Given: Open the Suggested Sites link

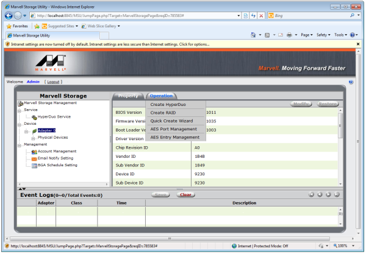Looking at the screenshot, I should [x=60, y=26].
